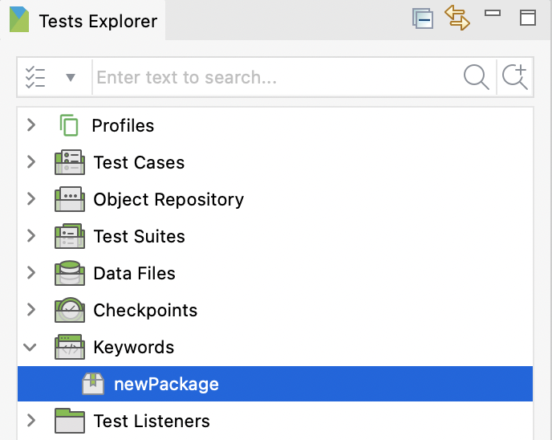Expand the Test Cases folder chevron

31,162
